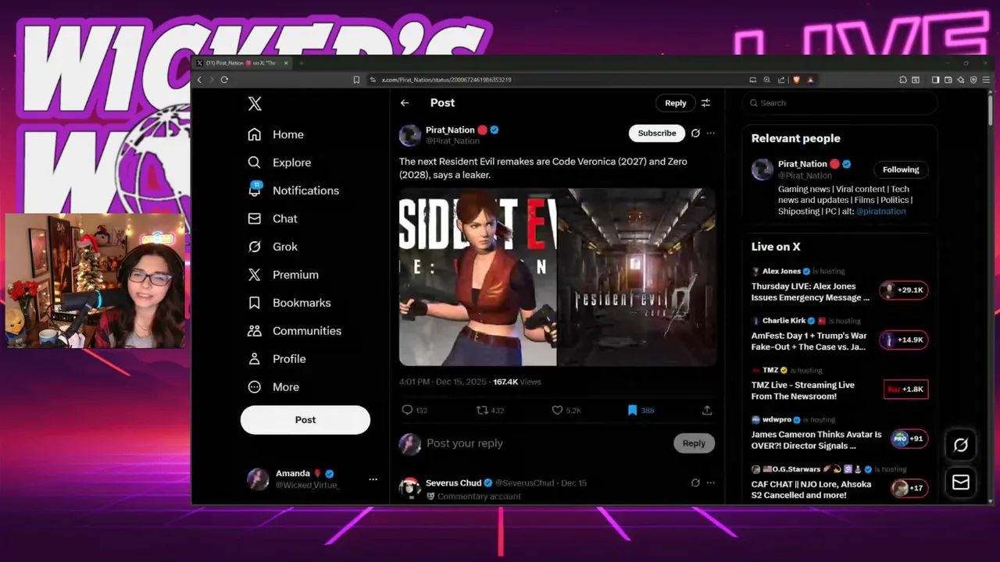
Task: Open Alex Jones live broadcast
Action: pos(840,286)
